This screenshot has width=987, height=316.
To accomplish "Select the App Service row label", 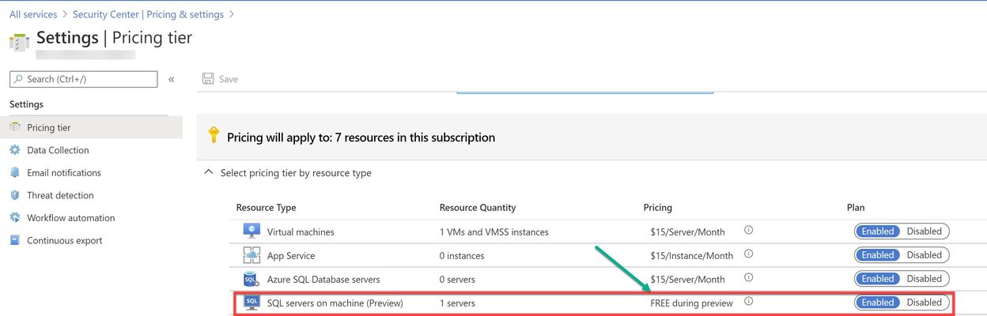I will point(291,256).
